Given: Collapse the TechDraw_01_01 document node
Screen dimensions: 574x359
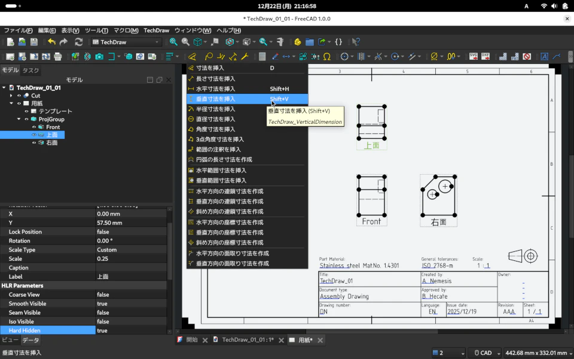Looking at the screenshot, I should pyautogui.click(x=4, y=87).
